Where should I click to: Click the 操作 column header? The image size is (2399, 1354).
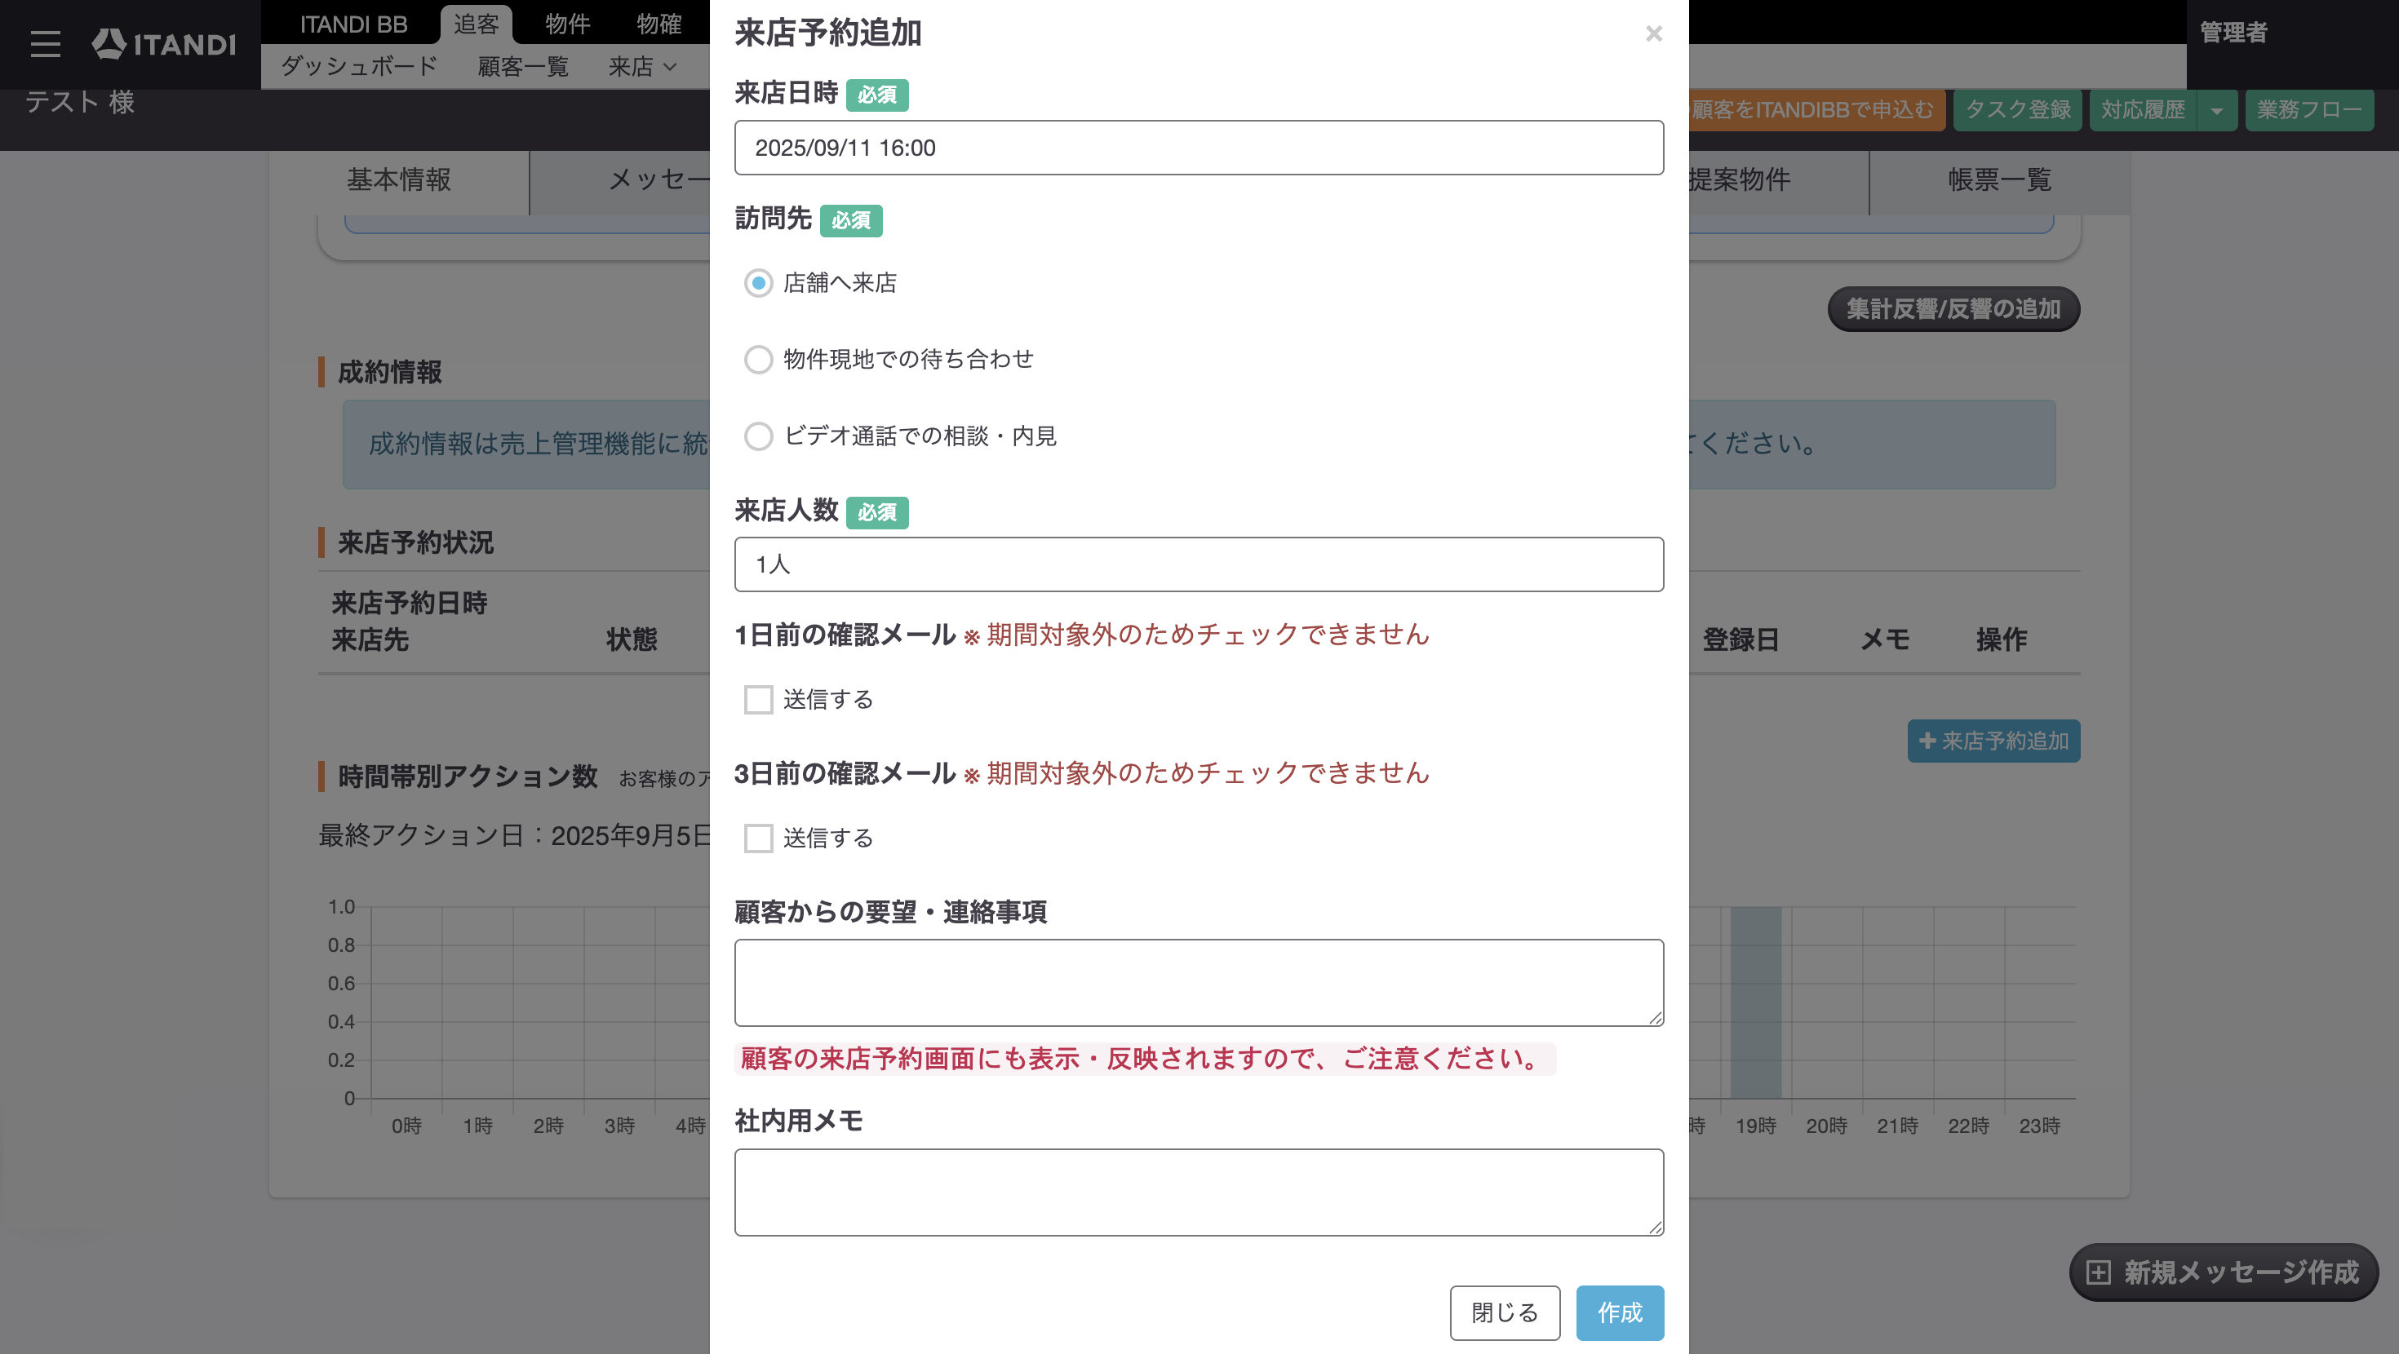click(x=2001, y=639)
